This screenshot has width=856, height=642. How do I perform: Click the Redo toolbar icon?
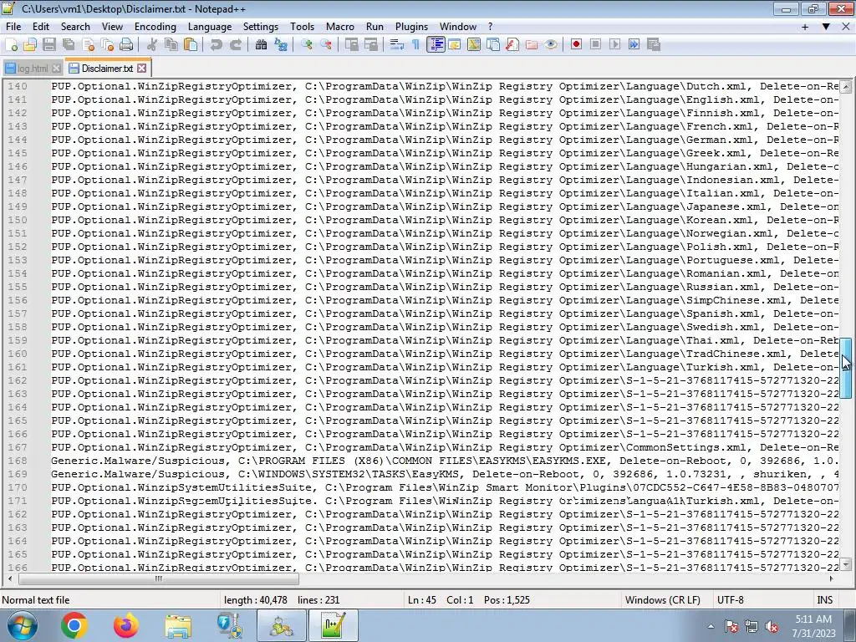[236, 45]
